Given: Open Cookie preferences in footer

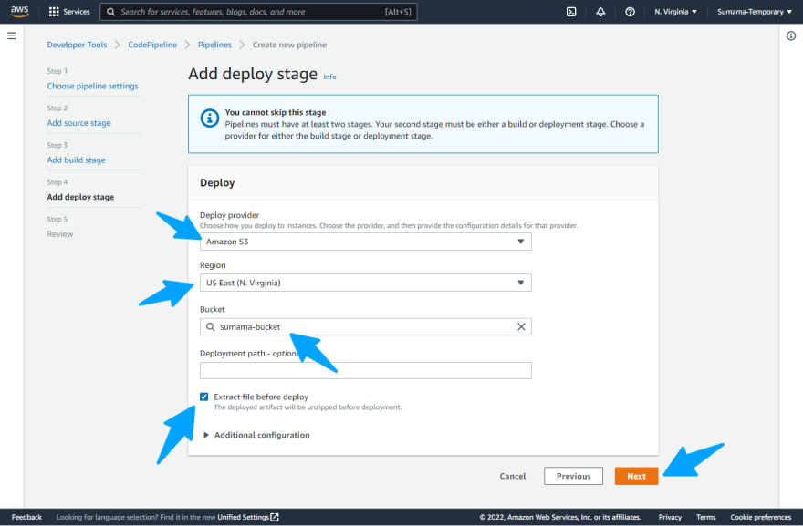Looking at the screenshot, I should coord(760,517).
